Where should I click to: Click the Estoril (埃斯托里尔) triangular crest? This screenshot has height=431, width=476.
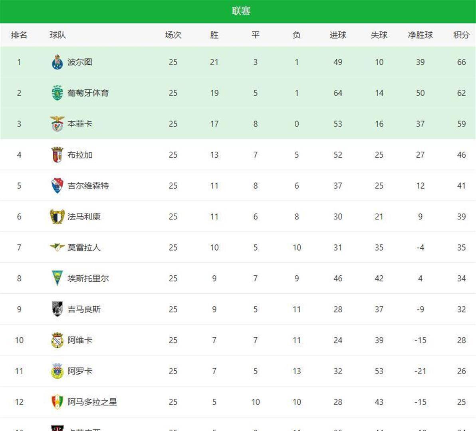coord(57,278)
